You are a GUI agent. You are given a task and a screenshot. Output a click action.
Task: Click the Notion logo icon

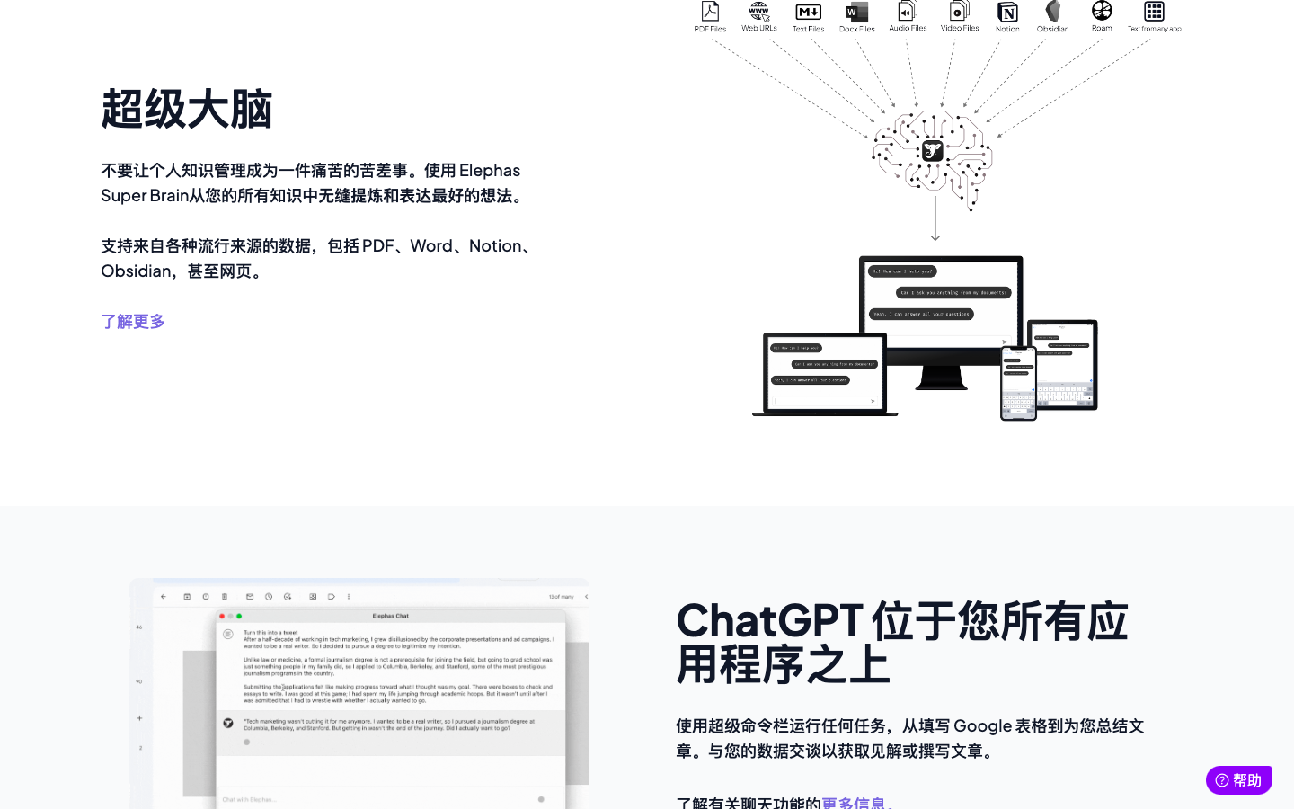pos(1007,12)
